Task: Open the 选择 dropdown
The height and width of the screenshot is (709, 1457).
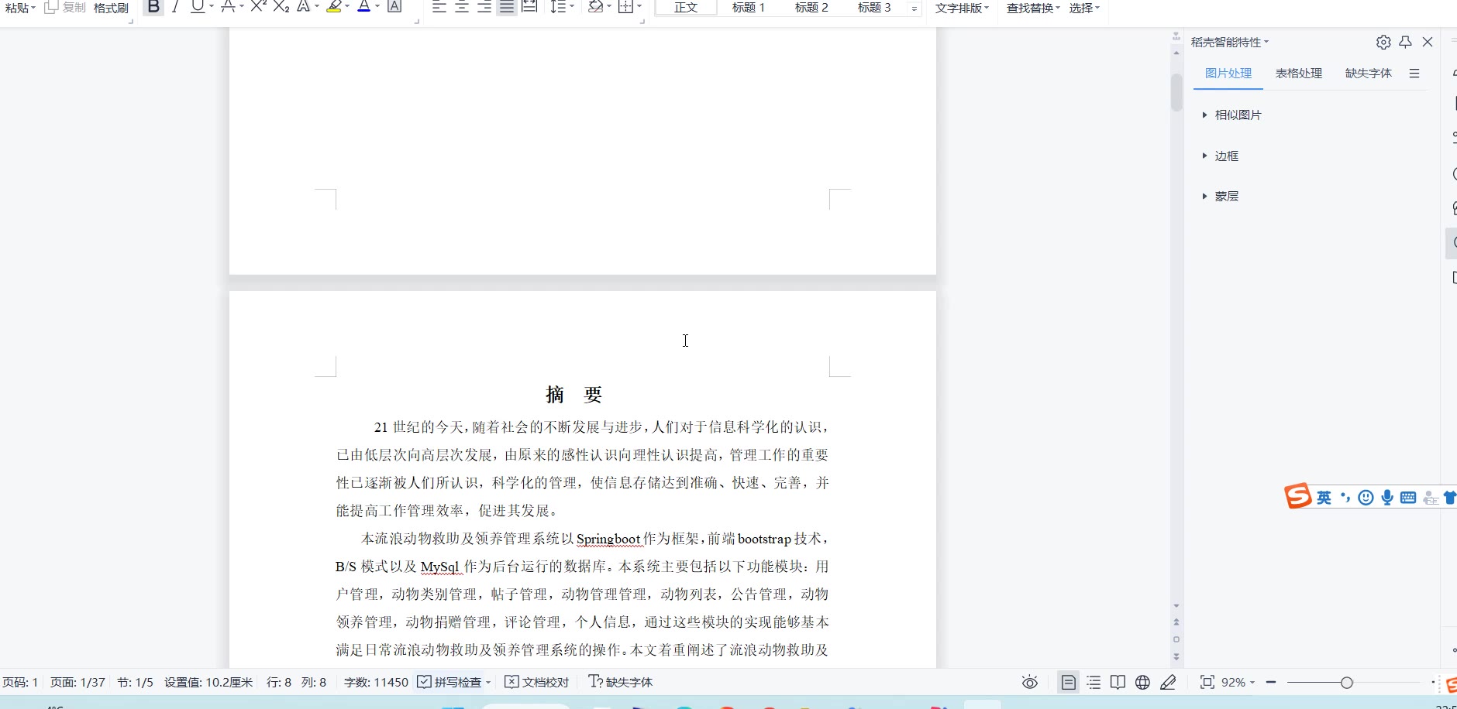Action: (1084, 8)
